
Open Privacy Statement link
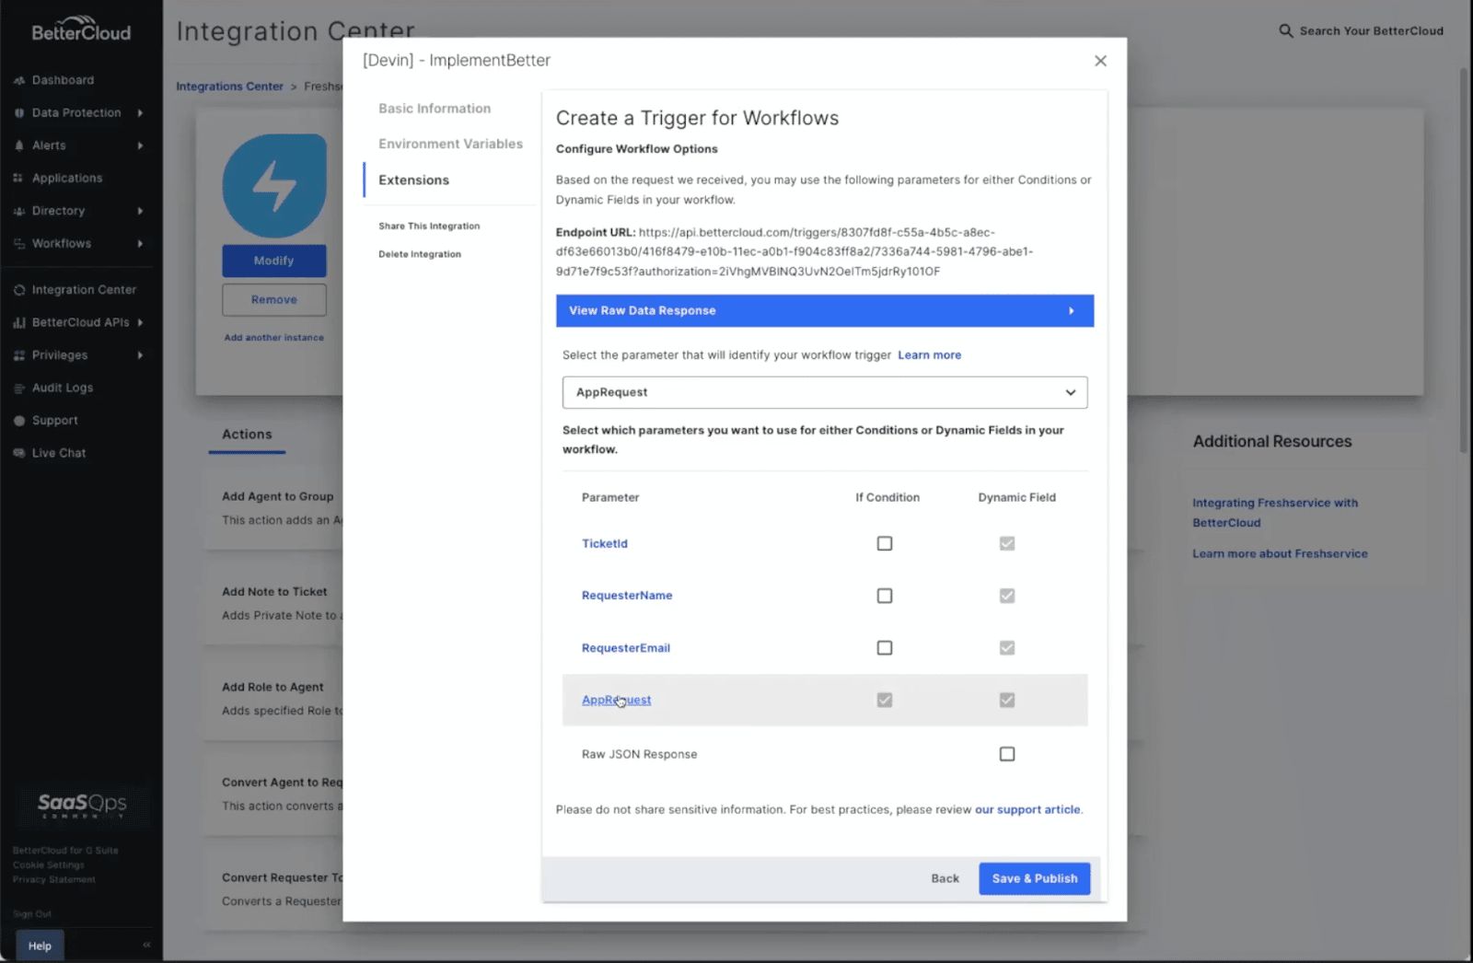point(53,880)
